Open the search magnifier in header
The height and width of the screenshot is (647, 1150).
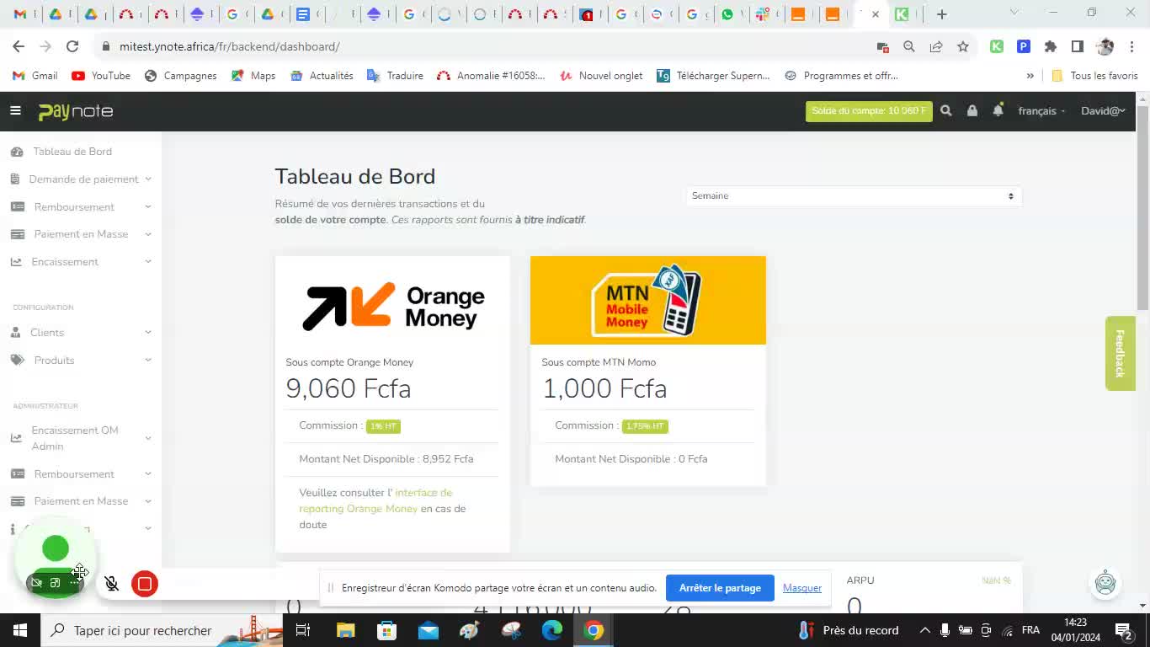tap(945, 110)
